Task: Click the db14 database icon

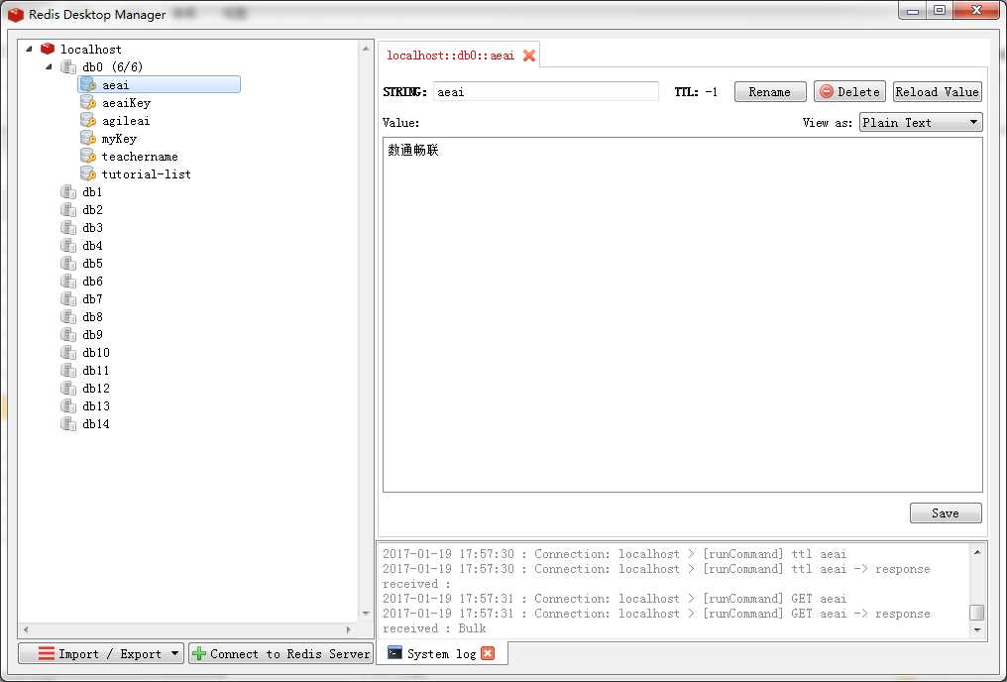Action: pos(68,424)
